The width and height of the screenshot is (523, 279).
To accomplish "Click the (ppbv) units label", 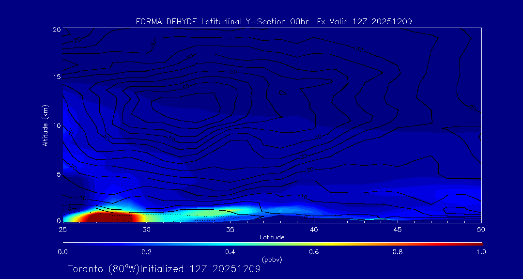I will [272, 260].
